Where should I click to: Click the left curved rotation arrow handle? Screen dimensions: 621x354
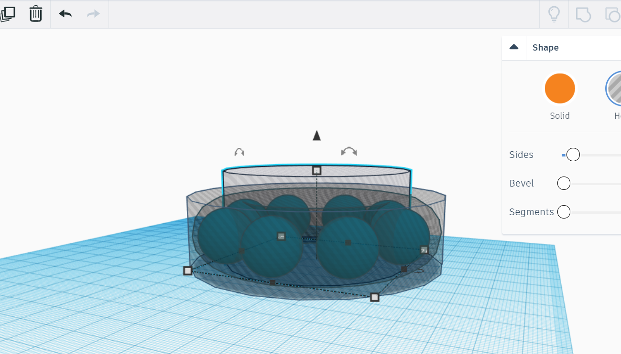click(239, 152)
